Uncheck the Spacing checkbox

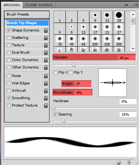click(55, 114)
